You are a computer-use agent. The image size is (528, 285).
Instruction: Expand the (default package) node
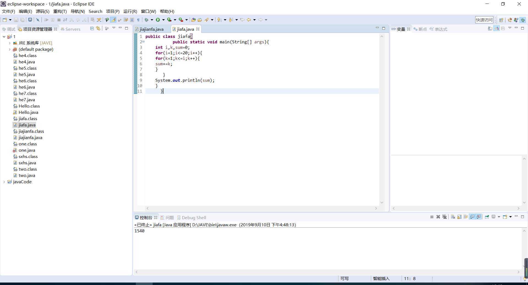point(10,49)
